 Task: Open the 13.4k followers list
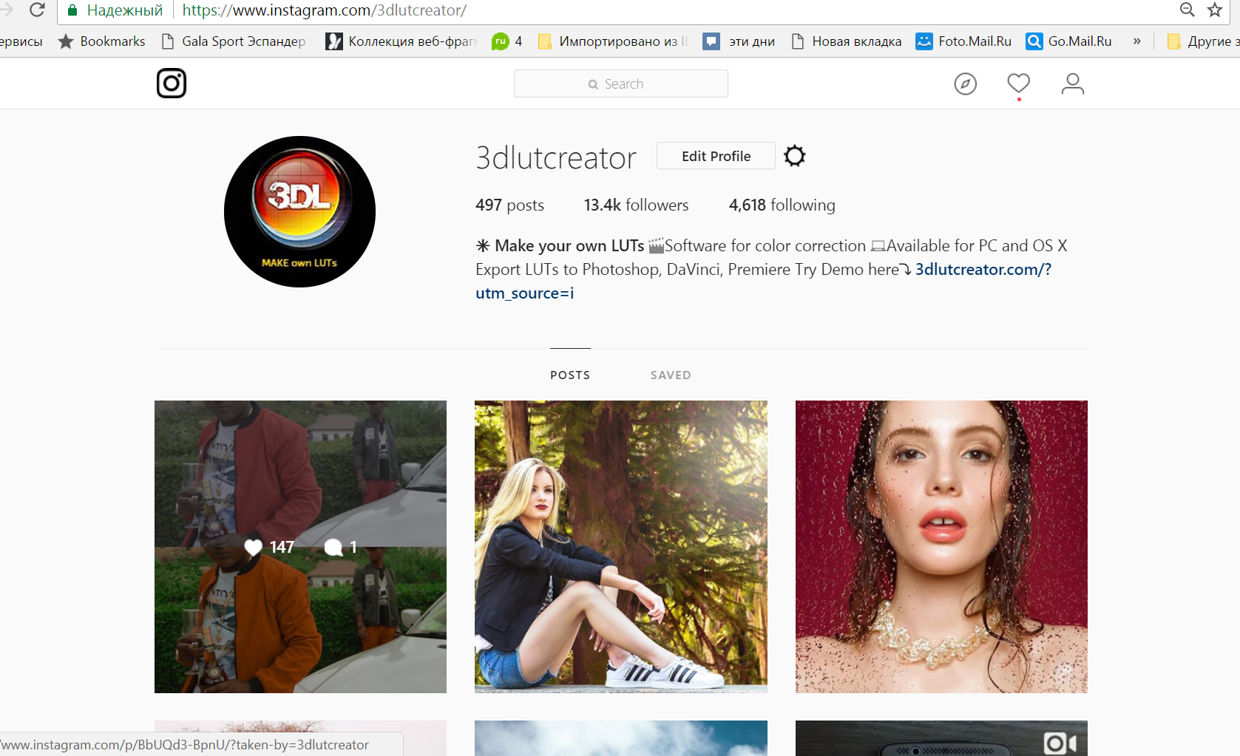click(636, 205)
